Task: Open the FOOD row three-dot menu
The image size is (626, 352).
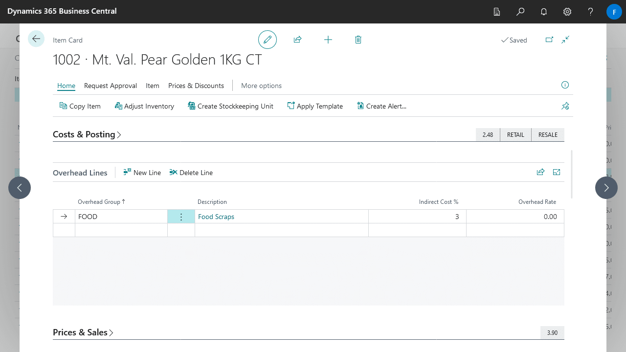Action: tap(181, 217)
